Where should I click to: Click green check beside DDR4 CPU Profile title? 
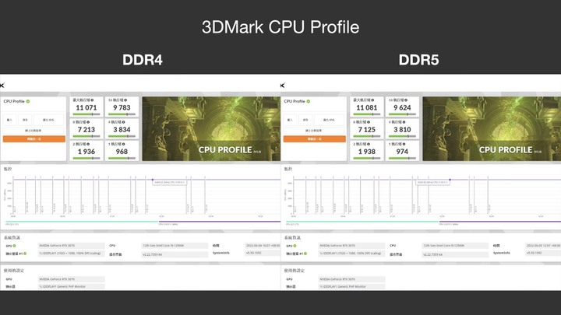(28, 101)
